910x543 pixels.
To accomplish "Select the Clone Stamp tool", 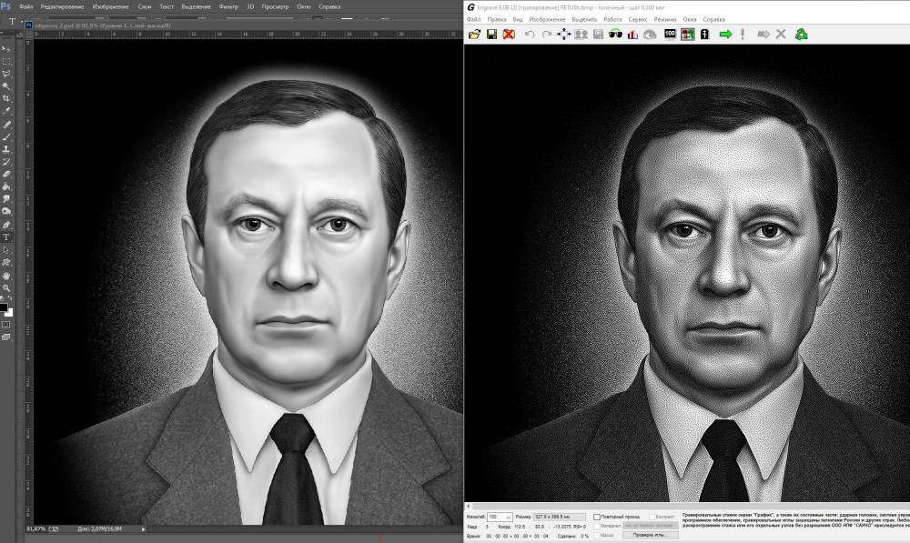I will click(x=6, y=147).
